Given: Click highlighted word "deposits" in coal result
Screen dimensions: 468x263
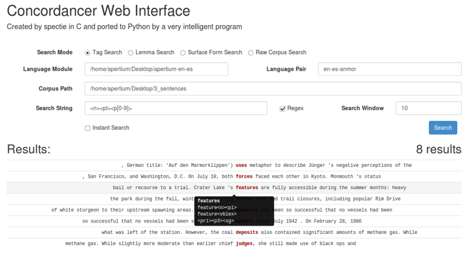Looking at the screenshot, I should point(246,232).
